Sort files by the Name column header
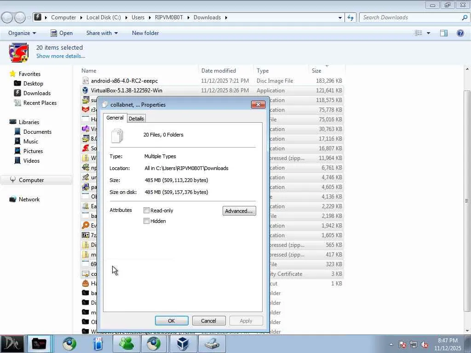The image size is (471, 353). click(x=139, y=70)
